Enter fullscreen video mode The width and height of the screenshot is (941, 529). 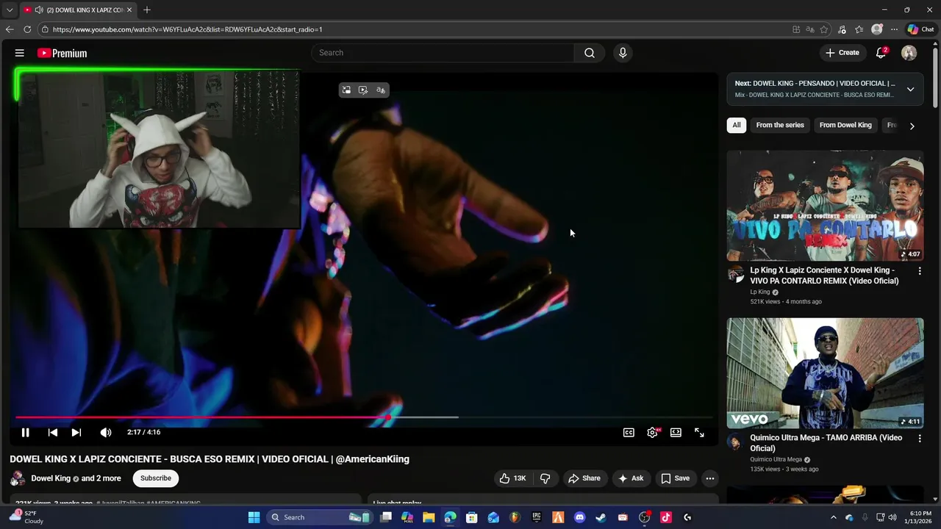pos(699,433)
